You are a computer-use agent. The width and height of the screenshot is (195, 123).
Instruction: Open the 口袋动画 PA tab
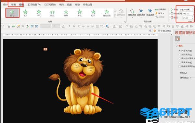click(x=34, y=5)
